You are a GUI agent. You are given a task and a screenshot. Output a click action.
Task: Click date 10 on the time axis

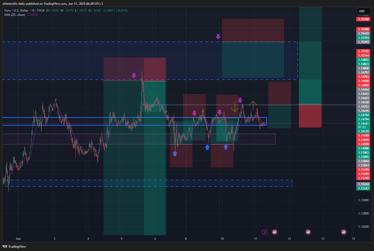[x=222, y=239]
